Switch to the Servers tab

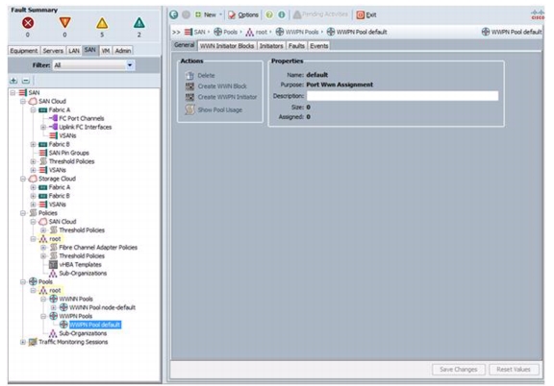pyautogui.click(x=53, y=51)
